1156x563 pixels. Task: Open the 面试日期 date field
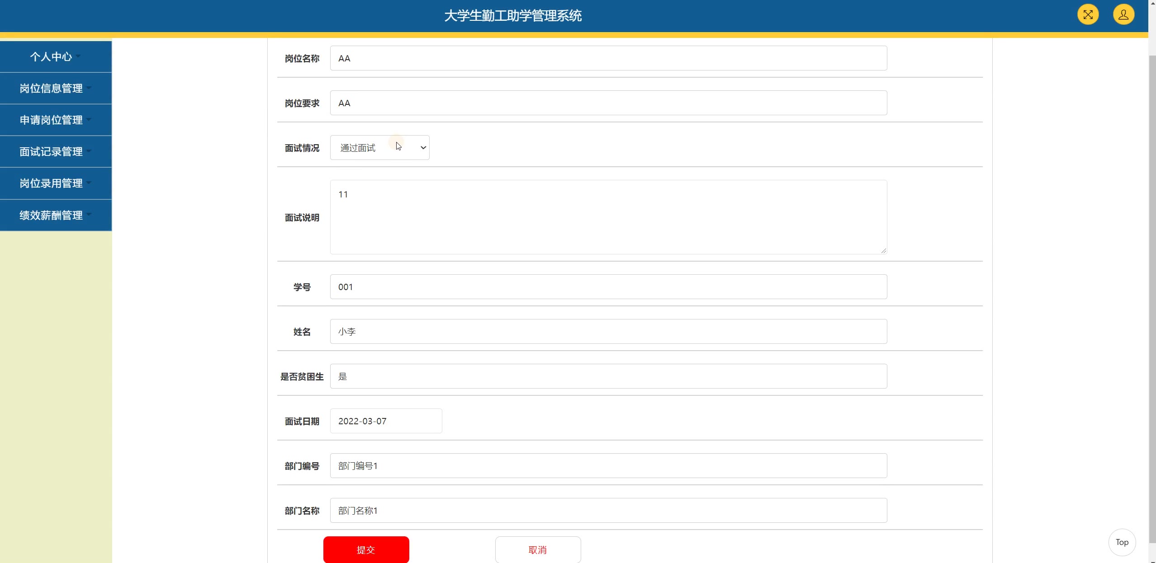pyautogui.click(x=386, y=421)
